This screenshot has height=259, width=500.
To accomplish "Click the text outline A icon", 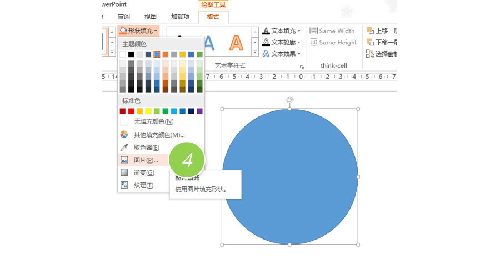I will (x=266, y=42).
